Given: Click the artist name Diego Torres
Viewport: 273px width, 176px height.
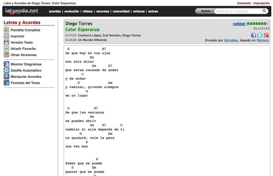Looking at the screenshot, I should click(x=78, y=24).
